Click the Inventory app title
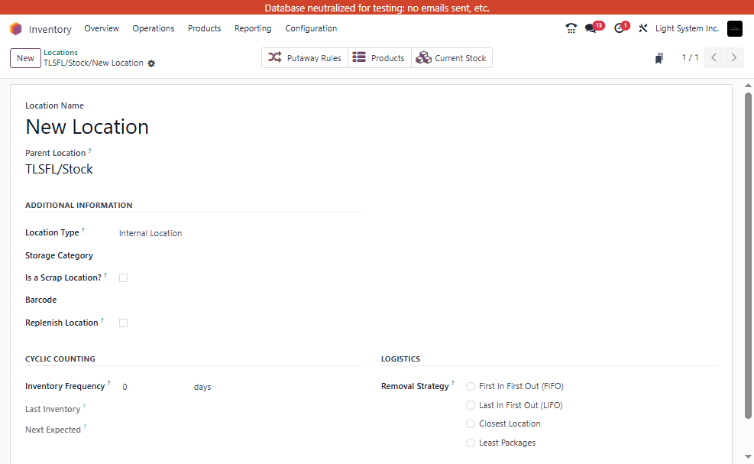754x464 pixels. (50, 29)
